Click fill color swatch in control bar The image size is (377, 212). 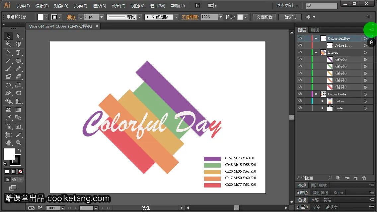(x=40, y=17)
